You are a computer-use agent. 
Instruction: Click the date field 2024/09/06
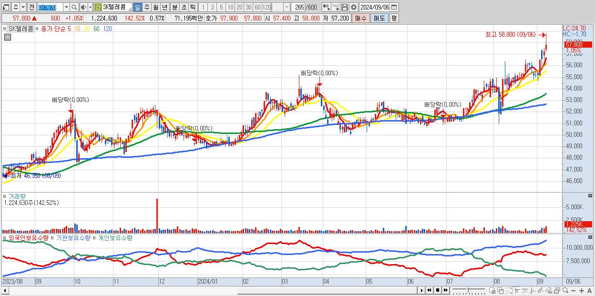(374, 8)
